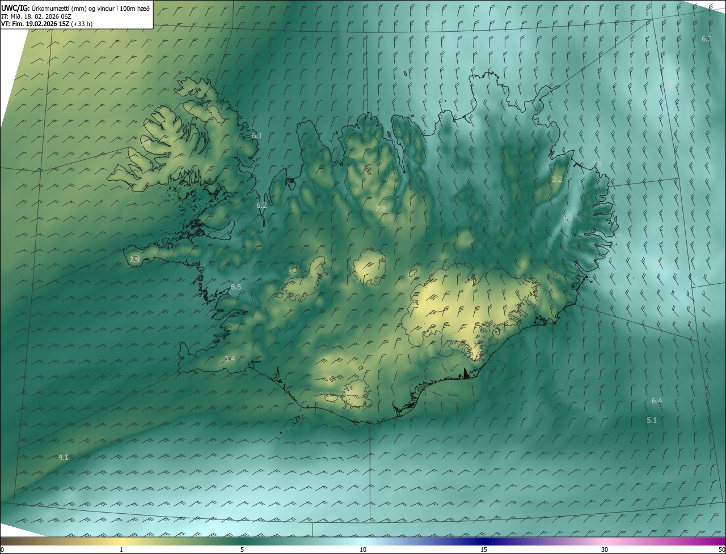Click the pale cyan color bar at tick 10

[x=363, y=541]
